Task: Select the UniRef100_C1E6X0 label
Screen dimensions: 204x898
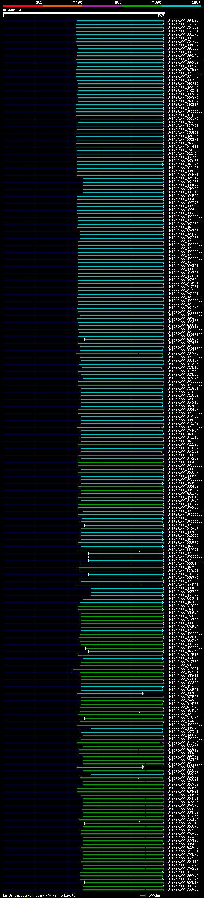Action: pyautogui.click(x=183, y=518)
